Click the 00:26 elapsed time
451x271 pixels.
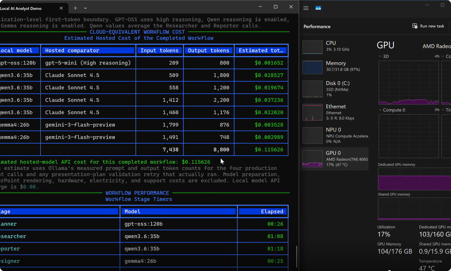[275, 224]
